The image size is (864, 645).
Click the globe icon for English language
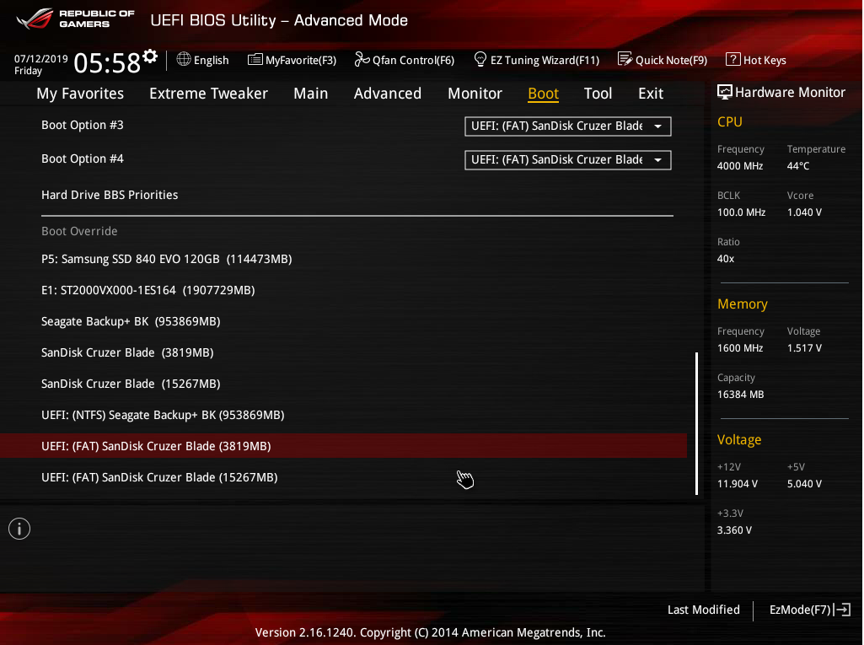click(x=184, y=60)
